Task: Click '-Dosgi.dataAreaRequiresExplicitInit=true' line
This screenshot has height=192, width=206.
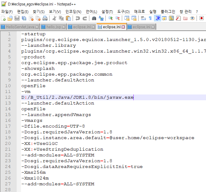Action: point(82,167)
